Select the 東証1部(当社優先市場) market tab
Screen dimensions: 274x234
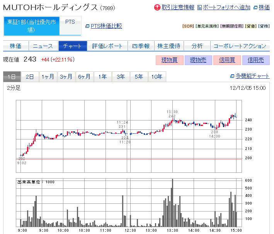point(31,26)
